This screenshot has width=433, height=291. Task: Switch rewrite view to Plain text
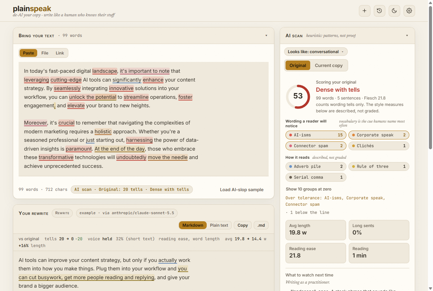[219, 225]
